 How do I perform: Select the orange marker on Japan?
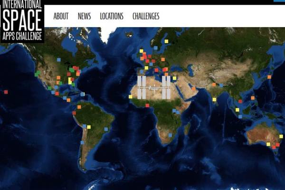269,77
